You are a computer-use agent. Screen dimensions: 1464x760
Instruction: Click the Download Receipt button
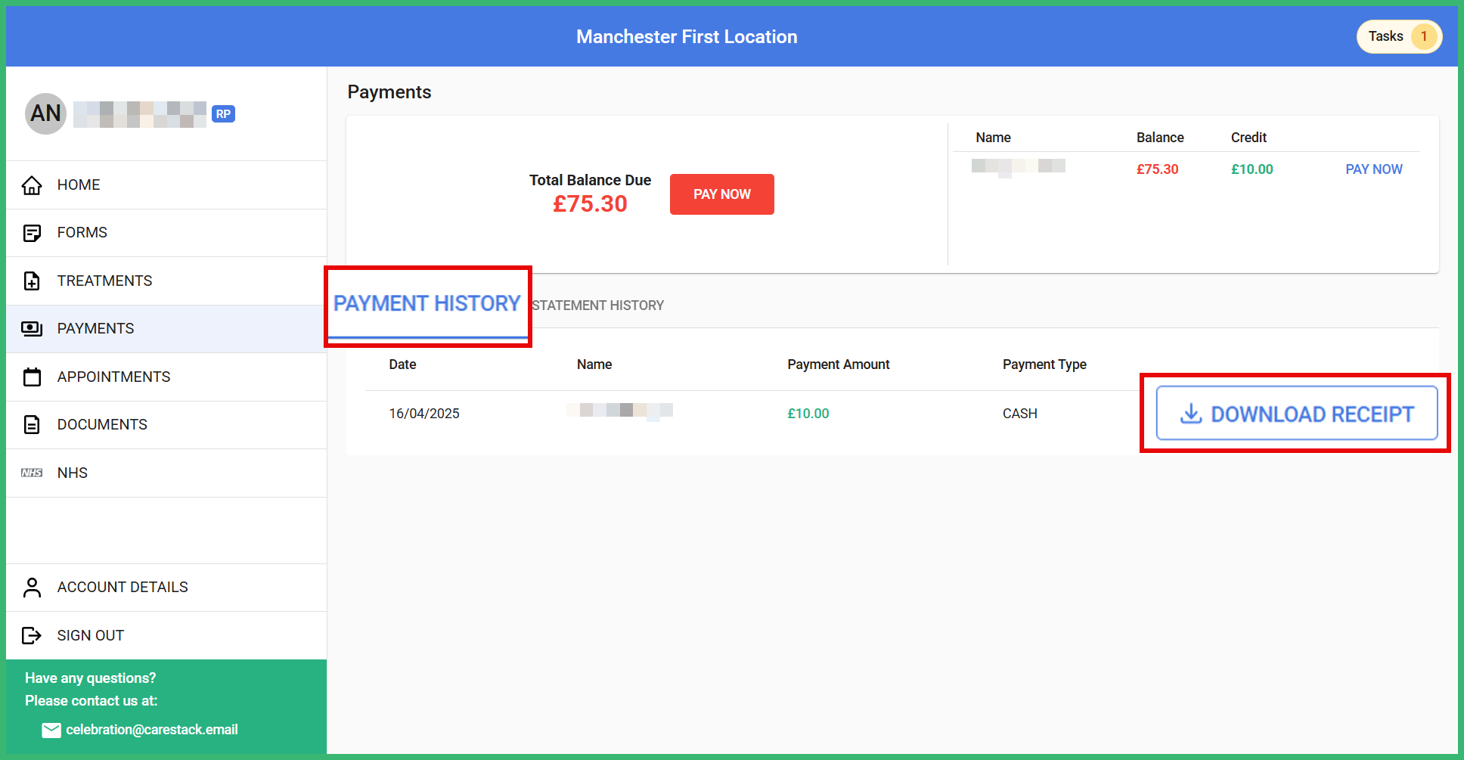tap(1297, 414)
